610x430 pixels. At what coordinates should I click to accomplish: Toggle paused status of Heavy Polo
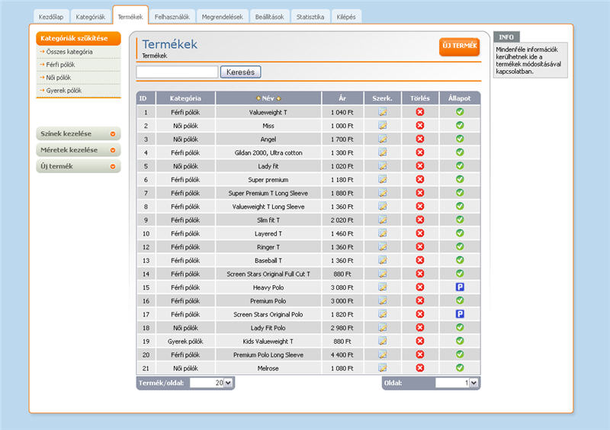point(460,287)
